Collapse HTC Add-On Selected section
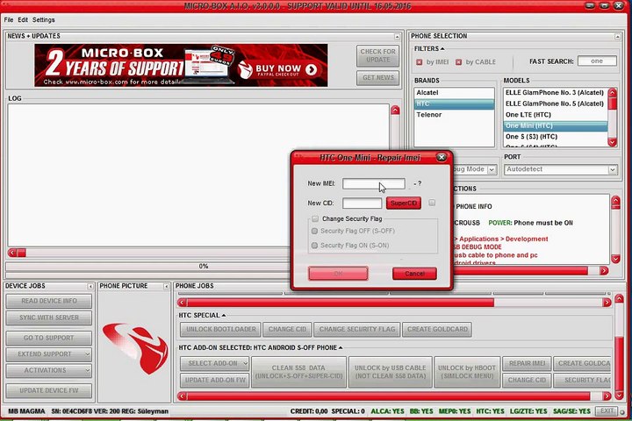Viewport: 632px width, 421px height. pos(341,347)
